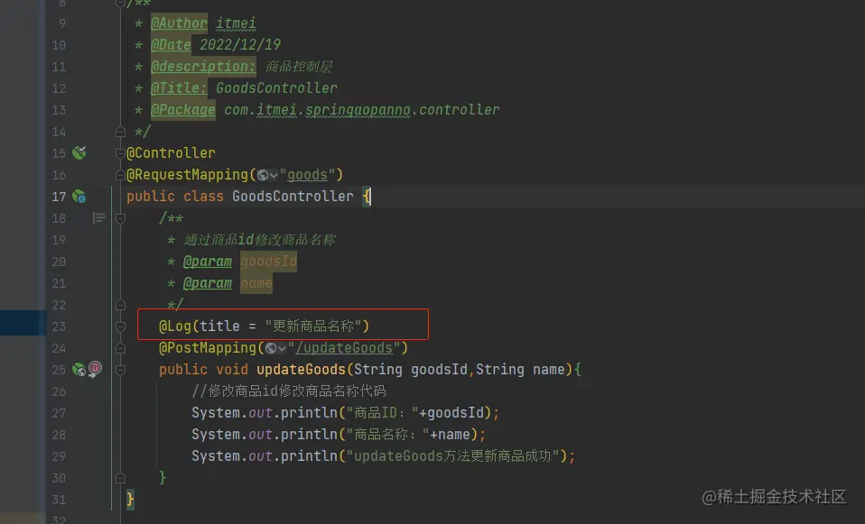Collapse the class Javadoc fold marker at line 14

[x=120, y=132]
